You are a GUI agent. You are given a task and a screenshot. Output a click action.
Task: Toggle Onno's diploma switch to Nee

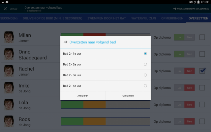190,54
